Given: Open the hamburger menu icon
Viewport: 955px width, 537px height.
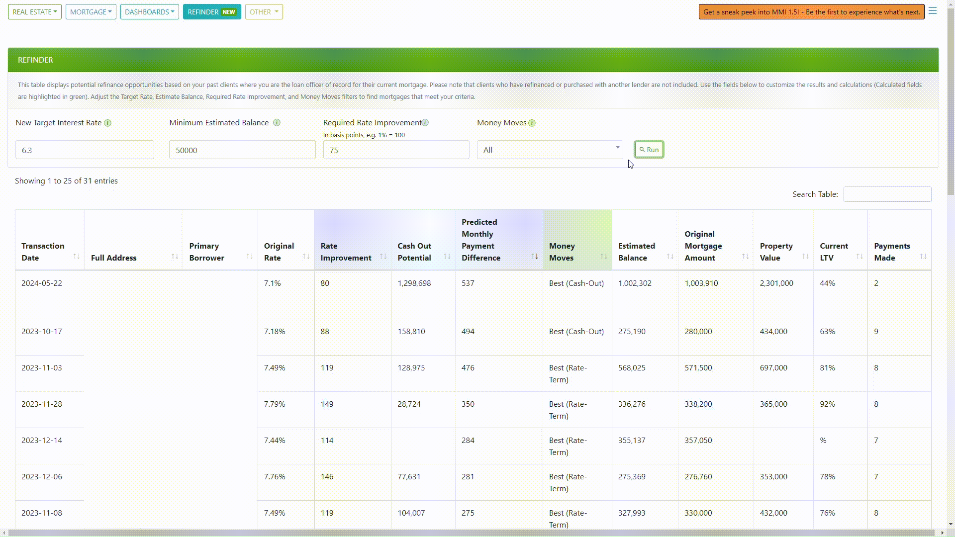Looking at the screenshot, I should (x=933, y=11).
